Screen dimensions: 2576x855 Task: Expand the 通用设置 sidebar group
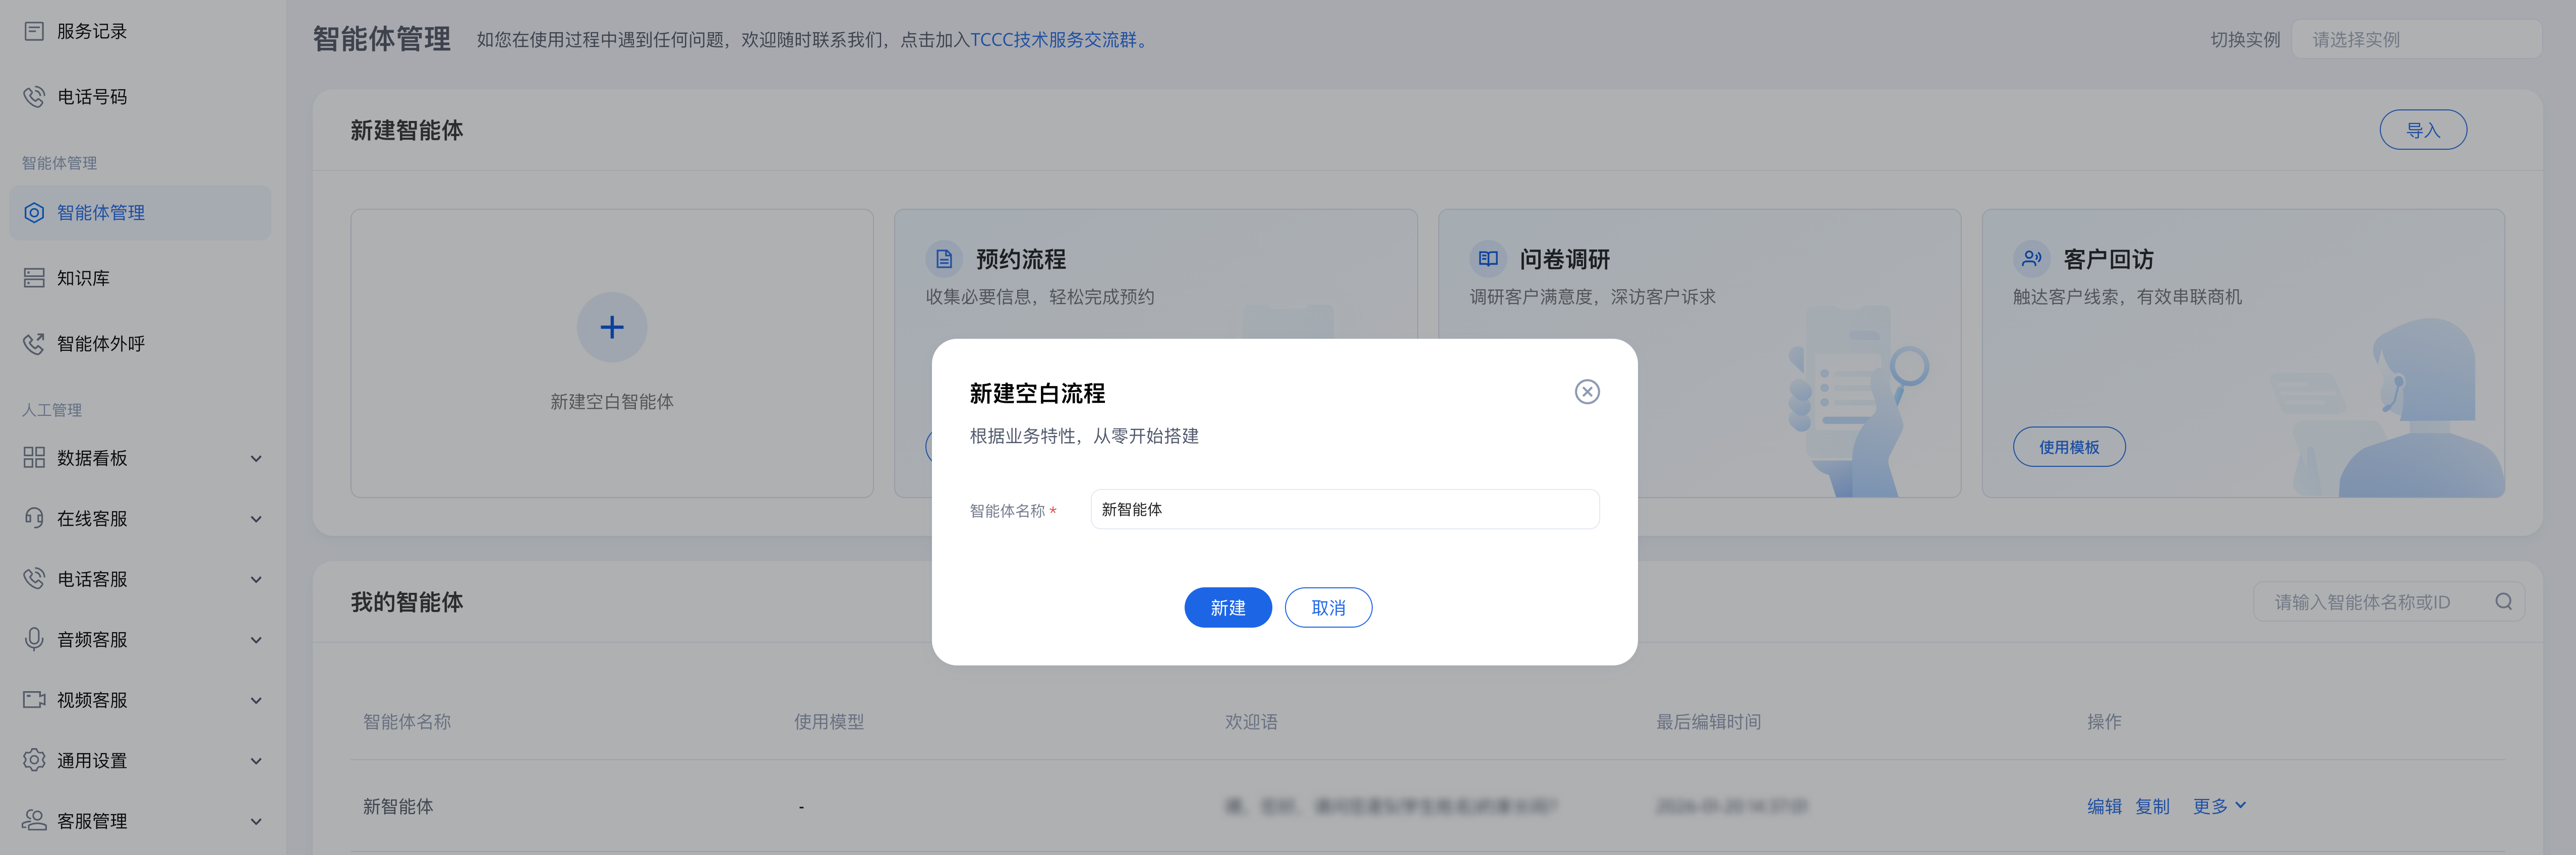[x=256, y=761]
